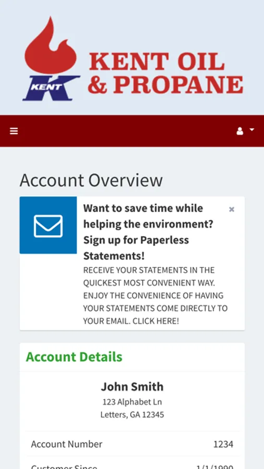Screen dimensions: 264x469
Task: Click the Account Number row label
Action: point(67,444)
